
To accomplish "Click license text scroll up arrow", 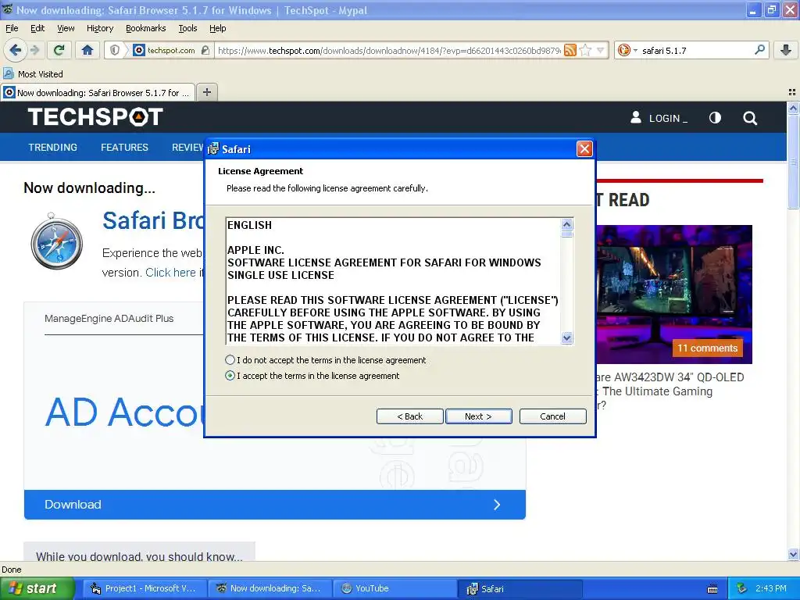I will pyautogui.click(x=567, y=224).
